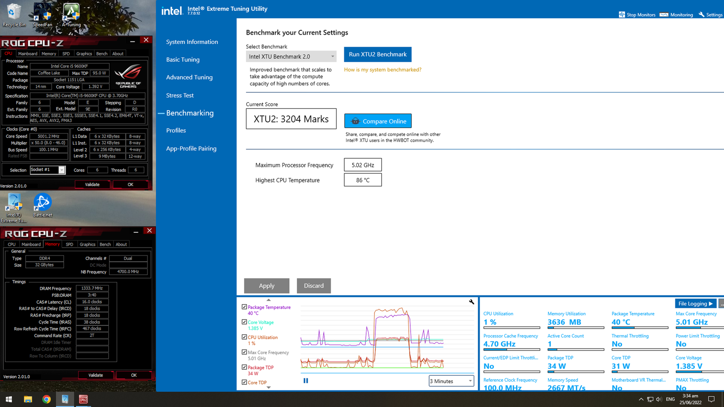Viewport: 724px width, 407px height.
Task: Toggle the Max Core Frequency checkbox
Action: (x=244, y=352)
